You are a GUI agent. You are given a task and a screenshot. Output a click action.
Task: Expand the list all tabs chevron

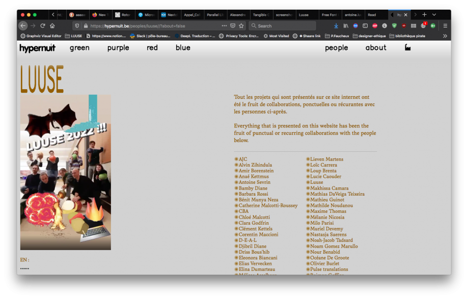tap(434, 15)
